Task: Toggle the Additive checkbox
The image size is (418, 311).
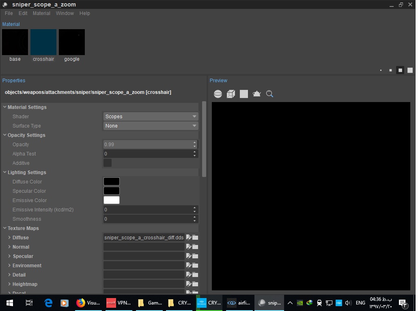Action: click(x=108, y=163)
